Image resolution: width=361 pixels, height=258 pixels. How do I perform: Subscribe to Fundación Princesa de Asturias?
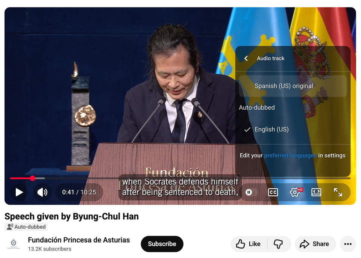pos(162,244)
